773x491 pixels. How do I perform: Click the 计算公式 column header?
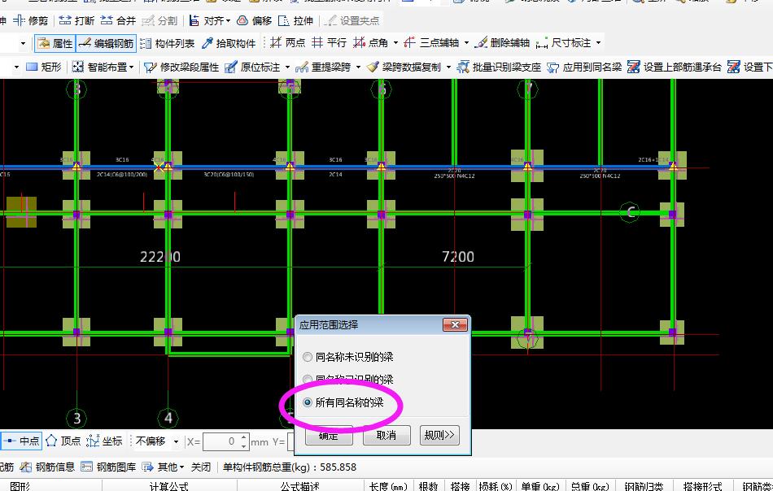pyautogui.click(x=169, y=486)
